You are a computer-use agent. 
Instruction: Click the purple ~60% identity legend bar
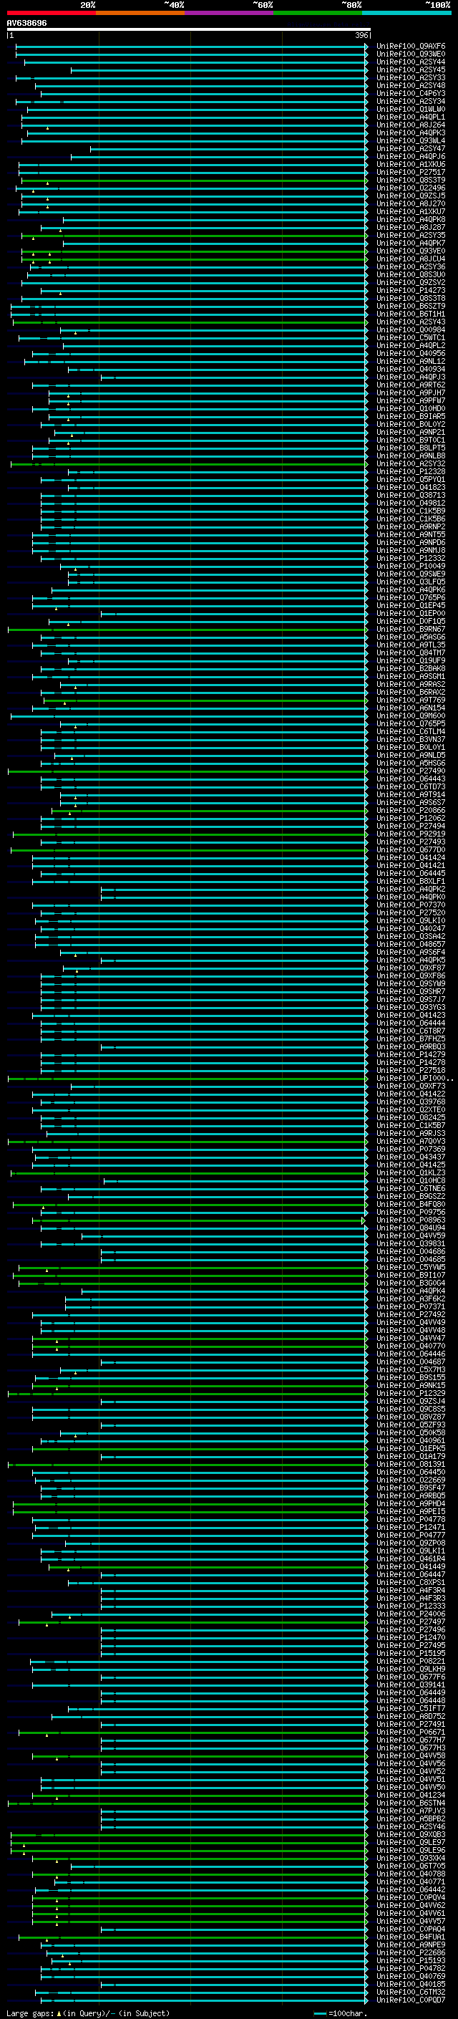click(228, 13)
